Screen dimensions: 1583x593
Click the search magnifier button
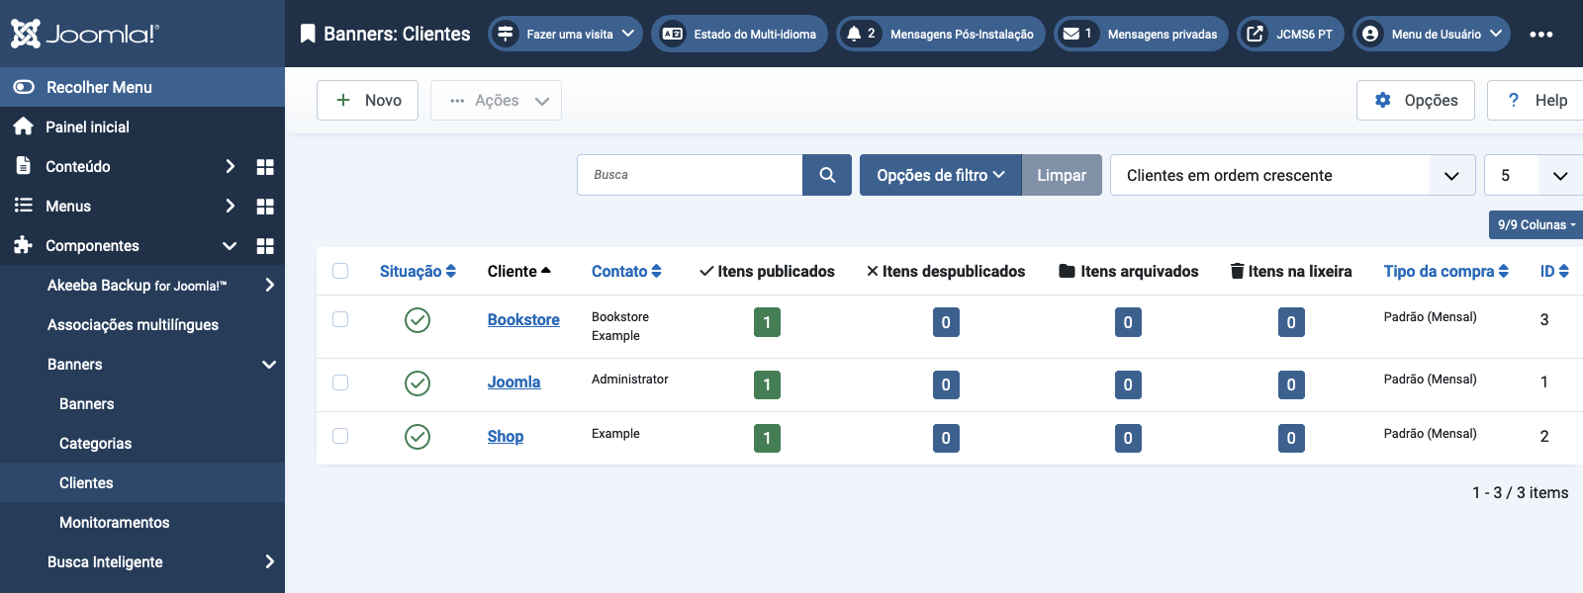click(x=827, y=175)
